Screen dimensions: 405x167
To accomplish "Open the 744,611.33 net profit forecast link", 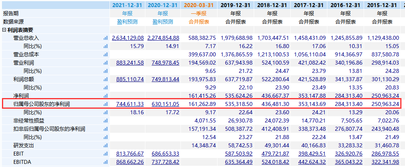I will click(130, 104).
